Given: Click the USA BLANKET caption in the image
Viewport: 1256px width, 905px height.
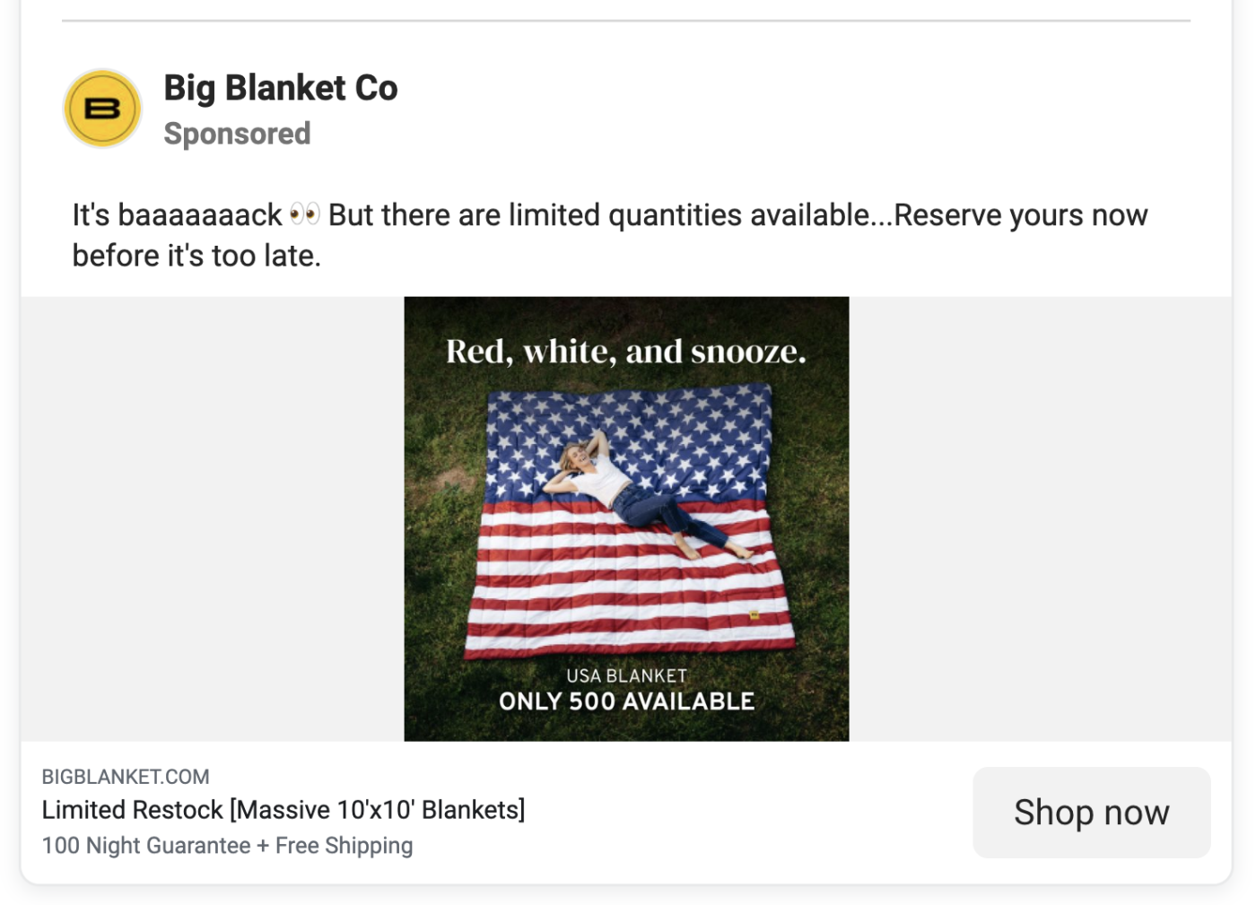Looking at the screenshot, I should (x=626, y=675).
